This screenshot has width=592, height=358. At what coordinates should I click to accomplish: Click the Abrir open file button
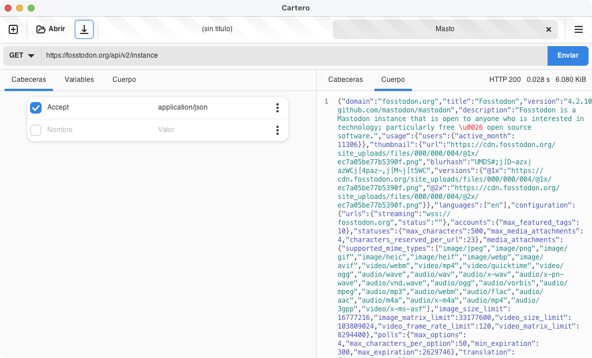tap(51, 29)
